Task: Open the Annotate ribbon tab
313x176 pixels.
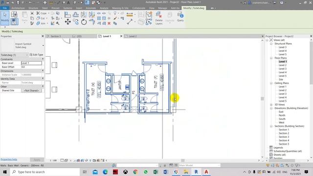Action: tap(91, 8)
